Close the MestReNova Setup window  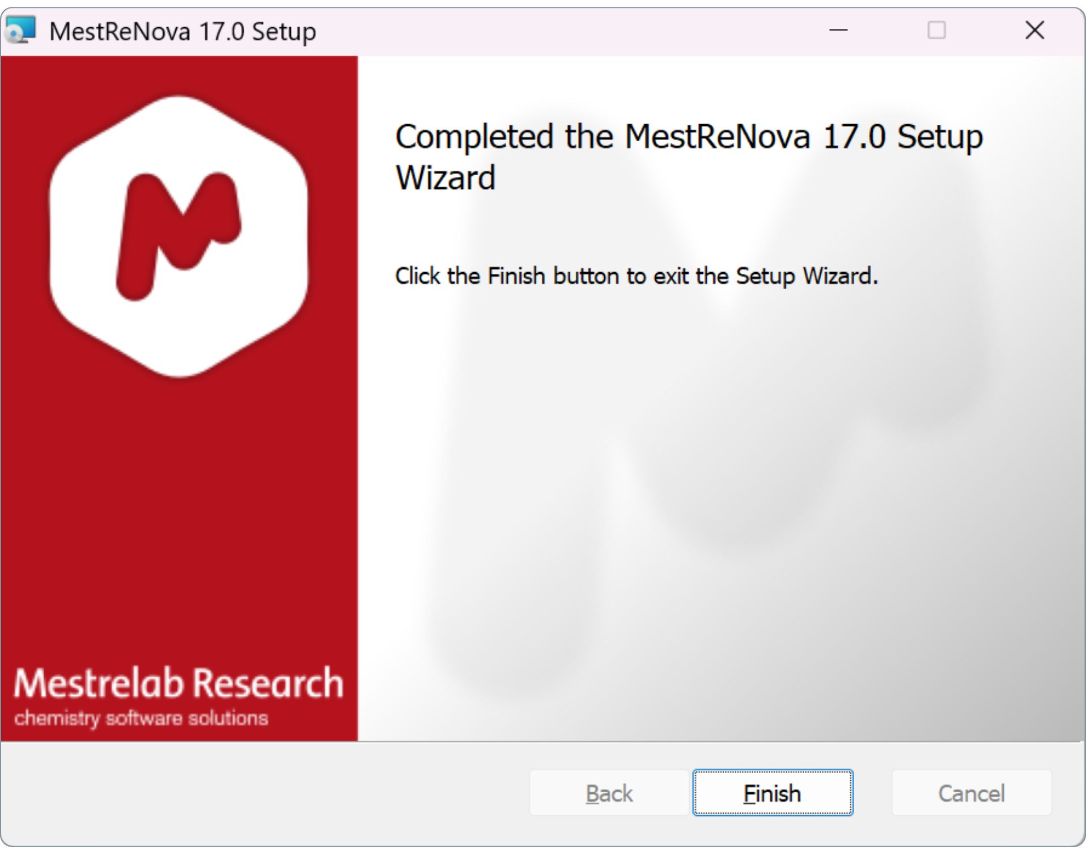[x=1034, y=30]
